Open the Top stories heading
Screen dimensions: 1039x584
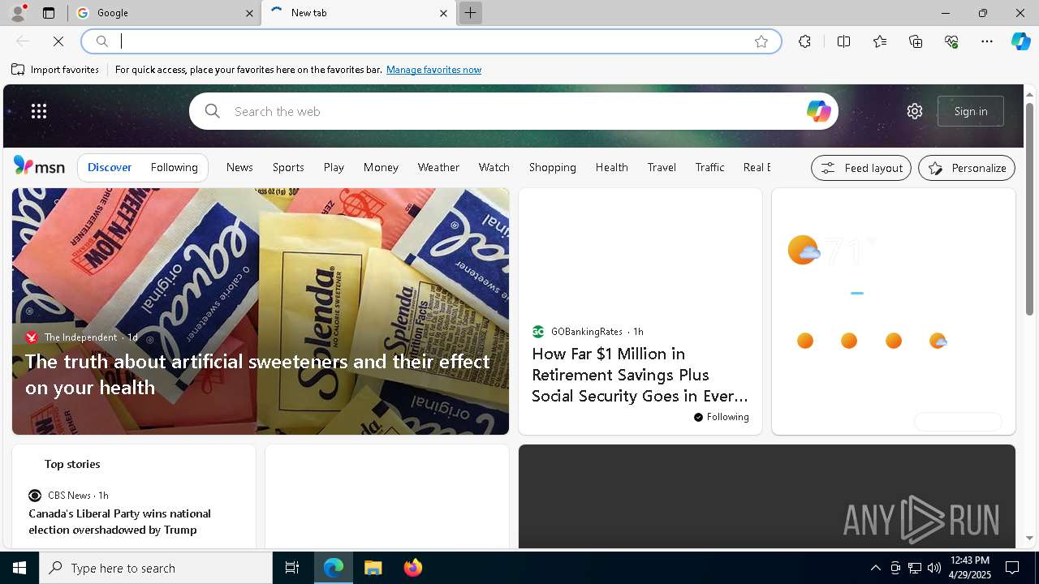click(x=72, y=464)
